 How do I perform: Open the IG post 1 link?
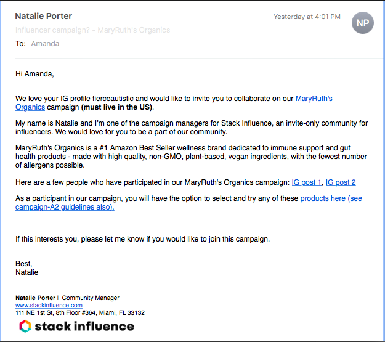coord(306,182)
